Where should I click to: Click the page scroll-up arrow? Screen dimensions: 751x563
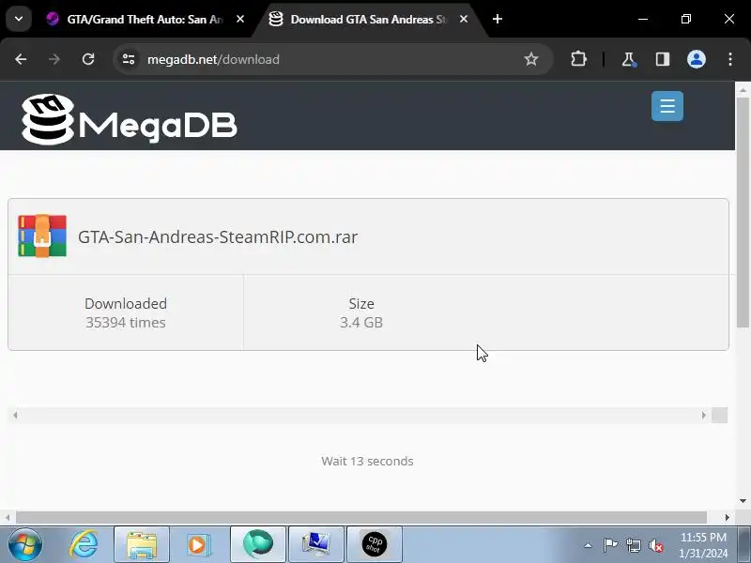pyautogui.click(x=743, y=89)
